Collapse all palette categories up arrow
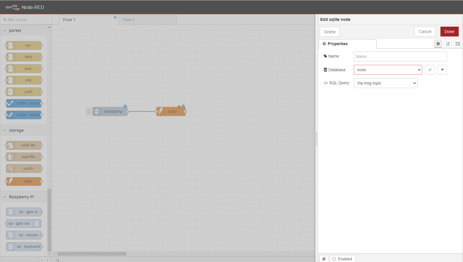The image size is (463, 262). tap(42, 260)
